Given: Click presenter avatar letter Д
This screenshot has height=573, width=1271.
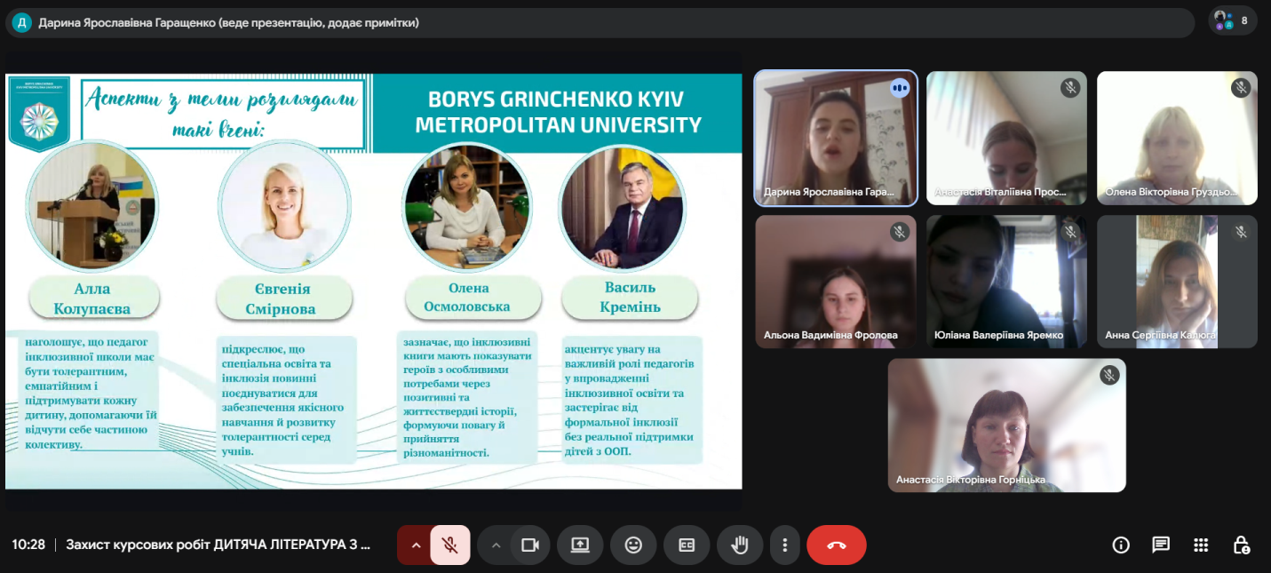Looking at the screenshot, I should pos(21,23).
